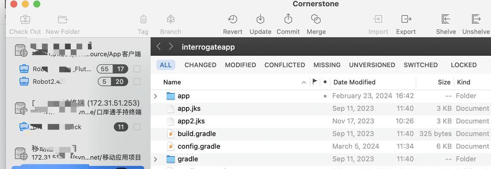This screenshot has width=491, height=169.
Task: Click the 55 17 status badge
Action: click(113, 69)
